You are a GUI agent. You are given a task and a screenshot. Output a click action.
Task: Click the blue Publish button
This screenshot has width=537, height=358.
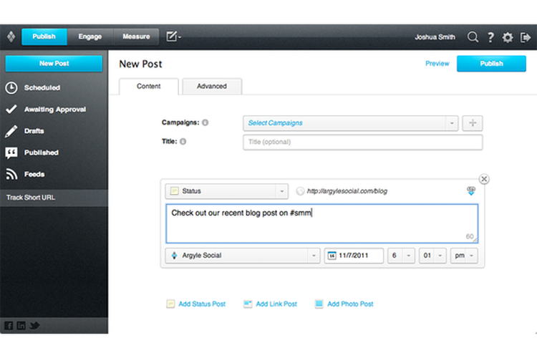(x=491, y=64)
